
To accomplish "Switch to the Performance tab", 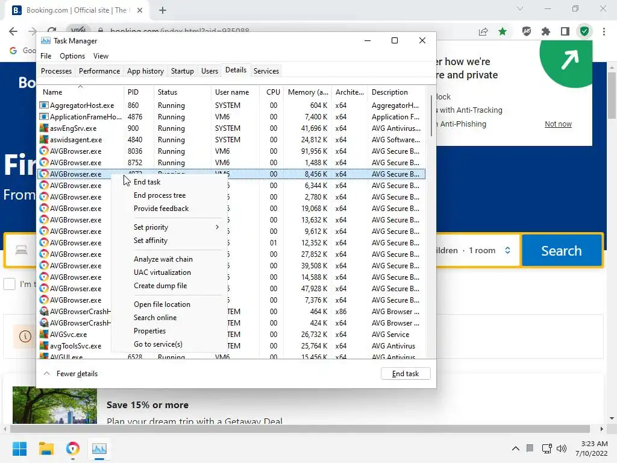I will (99, 71).
